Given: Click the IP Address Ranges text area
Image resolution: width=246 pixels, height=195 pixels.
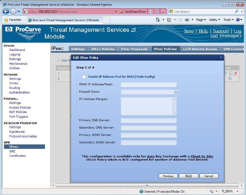Looking at the screenshot, I should [149, 106].
